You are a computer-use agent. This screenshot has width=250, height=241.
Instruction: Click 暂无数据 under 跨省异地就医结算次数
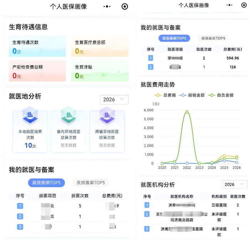click(x=107, y=145)
